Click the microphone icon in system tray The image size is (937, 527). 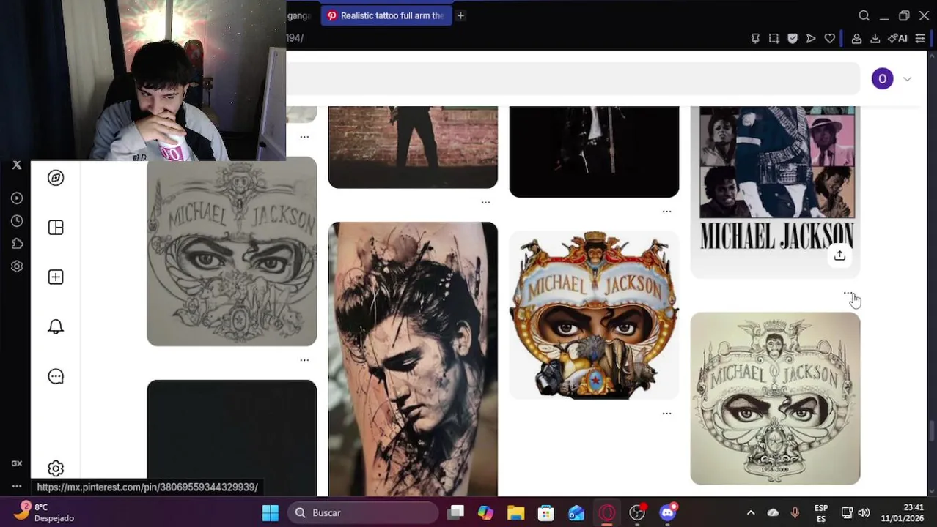tap(795, 513)
